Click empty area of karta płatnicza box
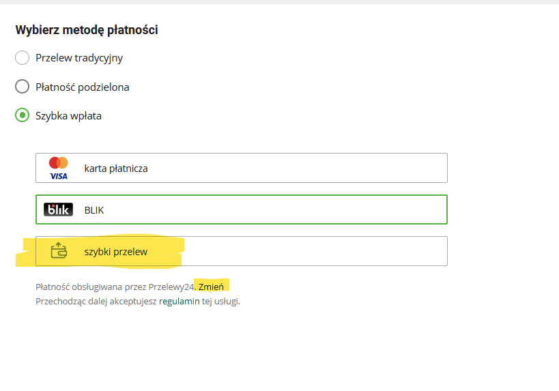 [307, 168]
